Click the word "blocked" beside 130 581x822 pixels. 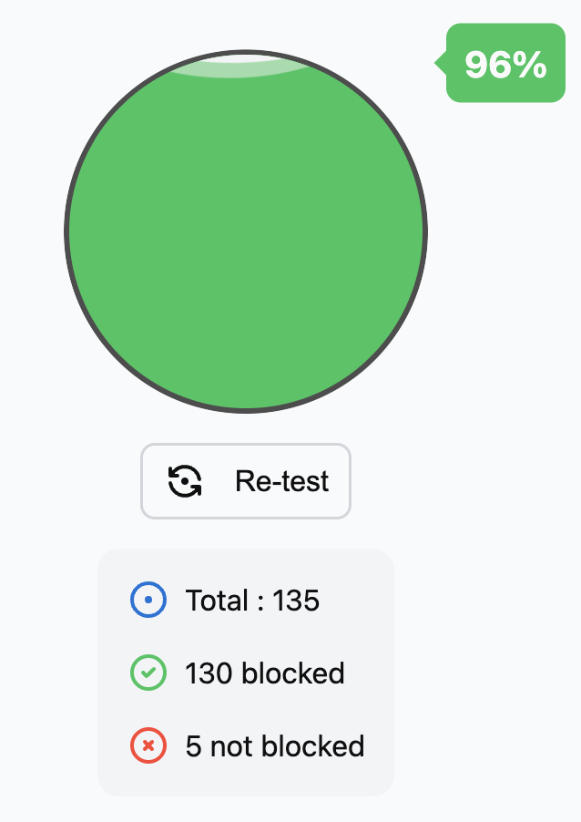click(293, 673)
